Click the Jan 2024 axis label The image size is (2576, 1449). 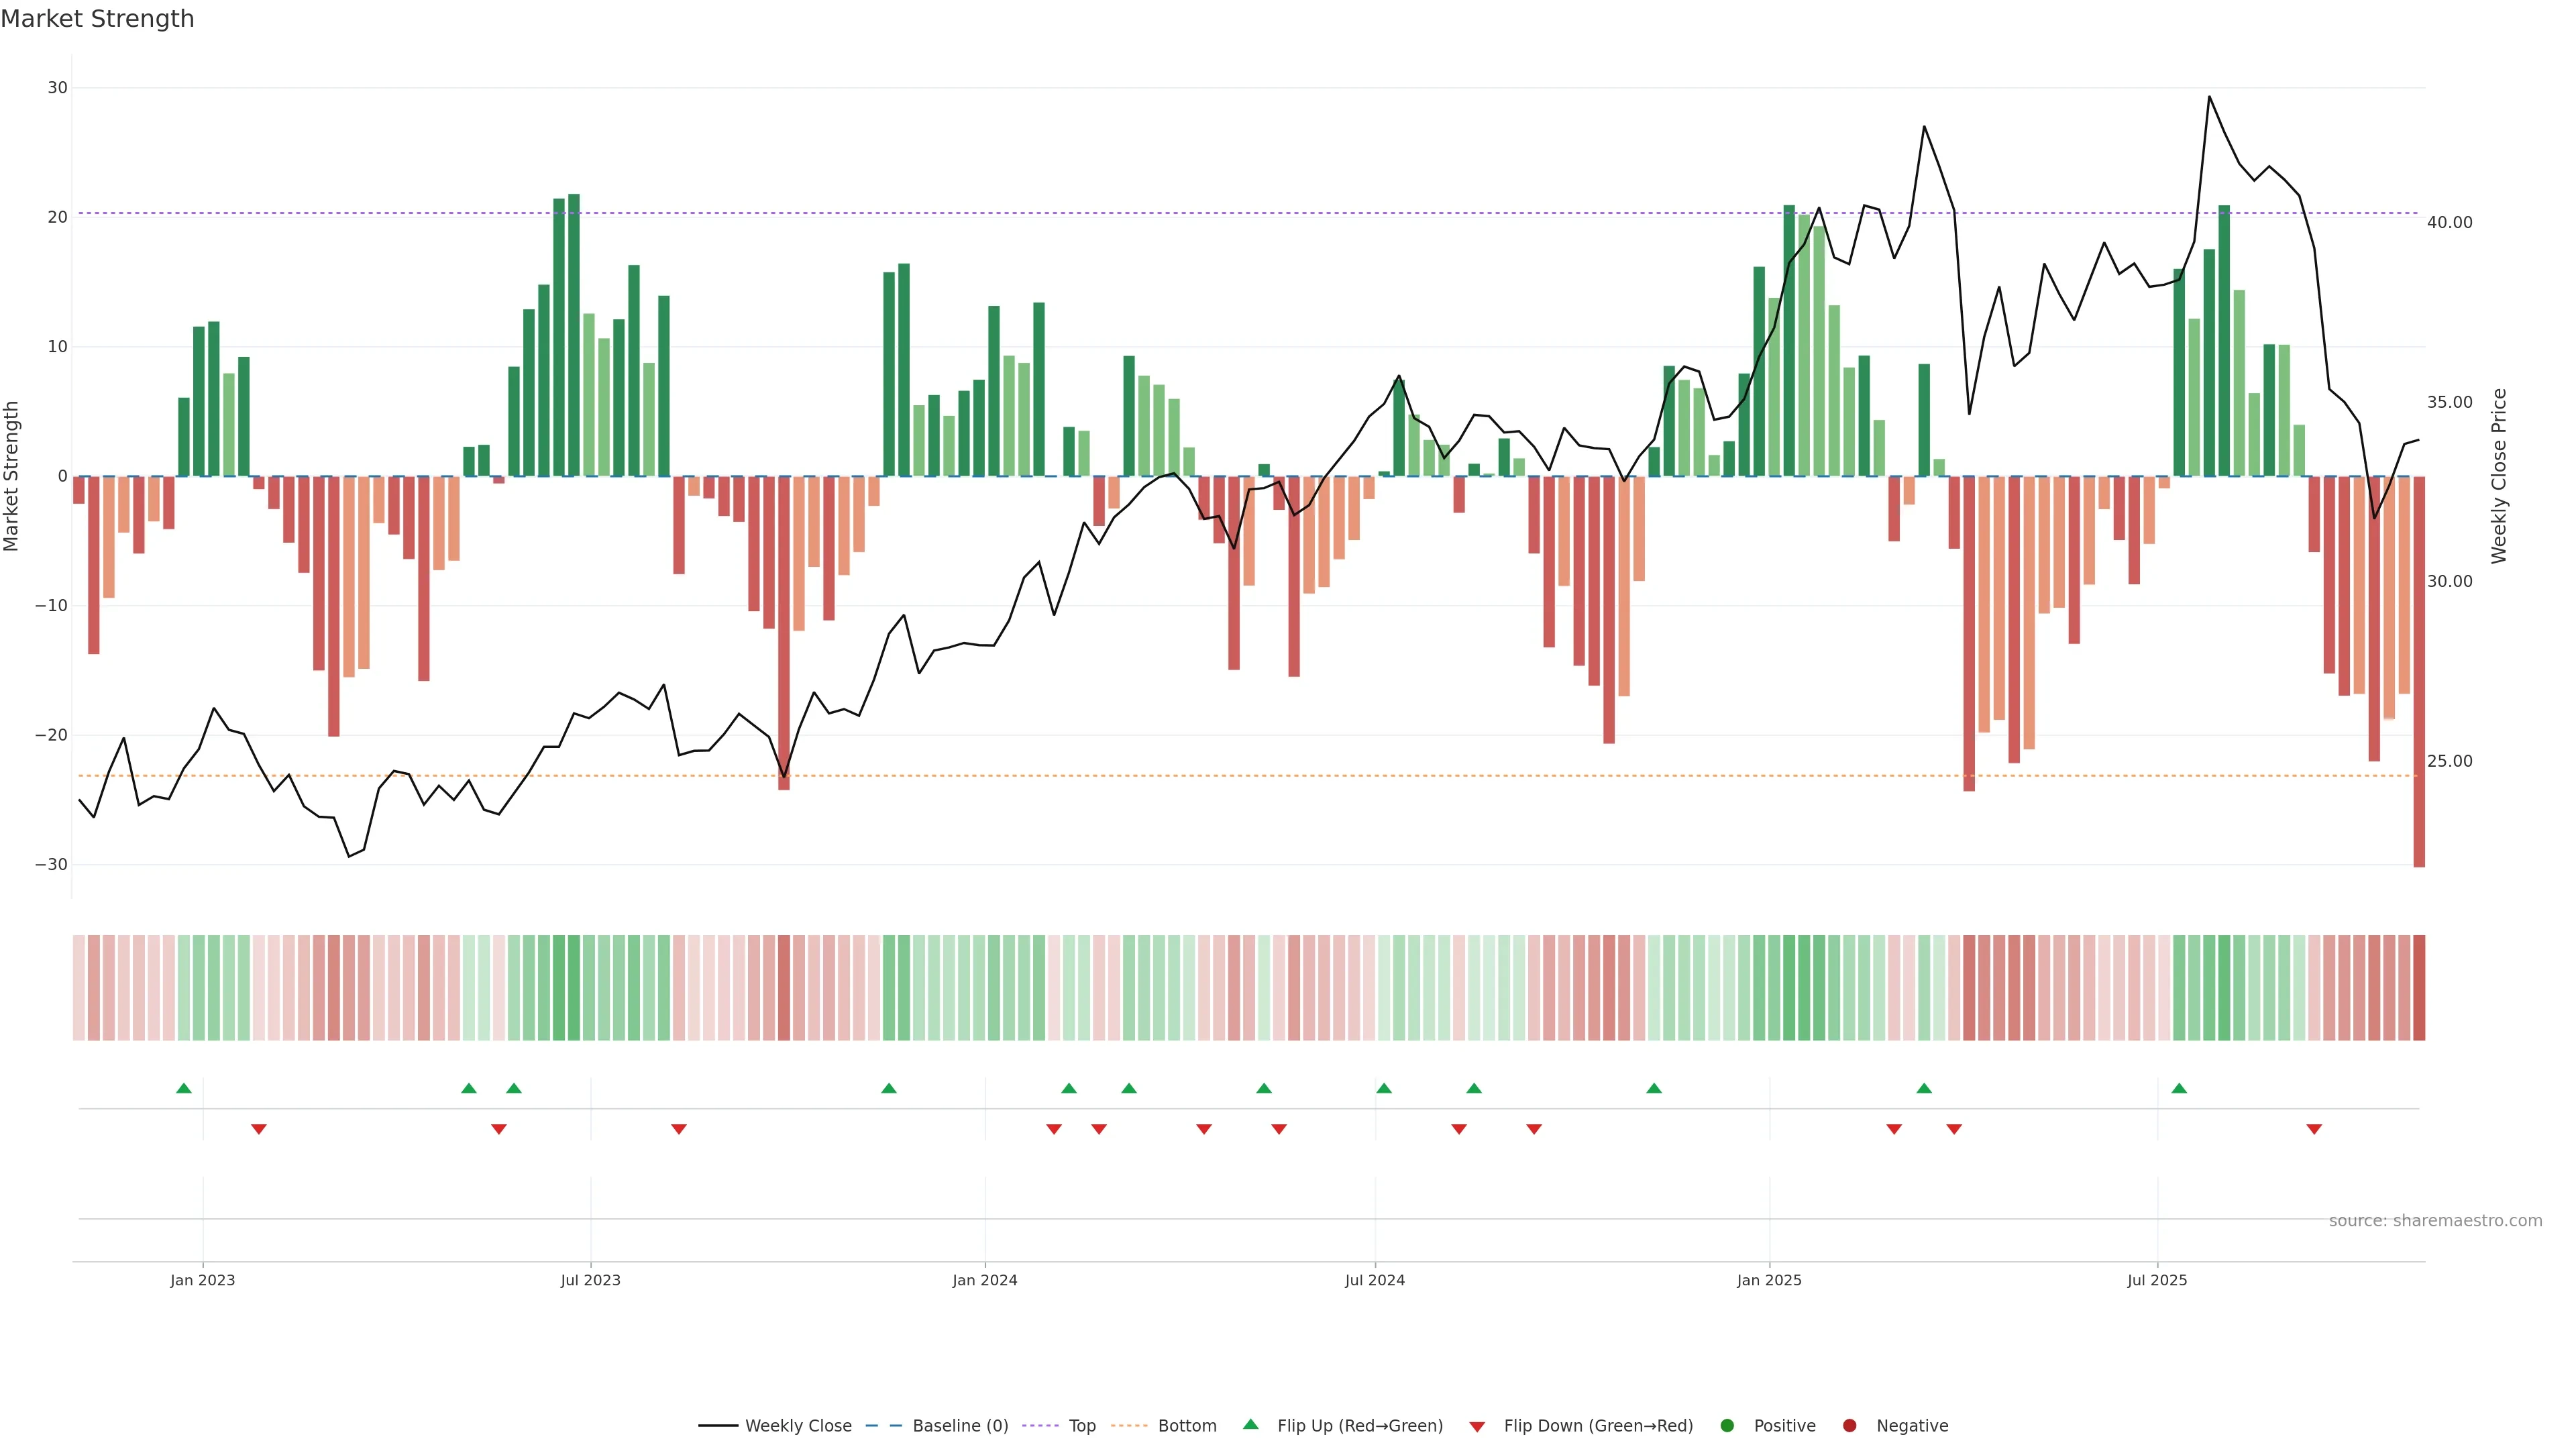click(x=984, y=1280)
